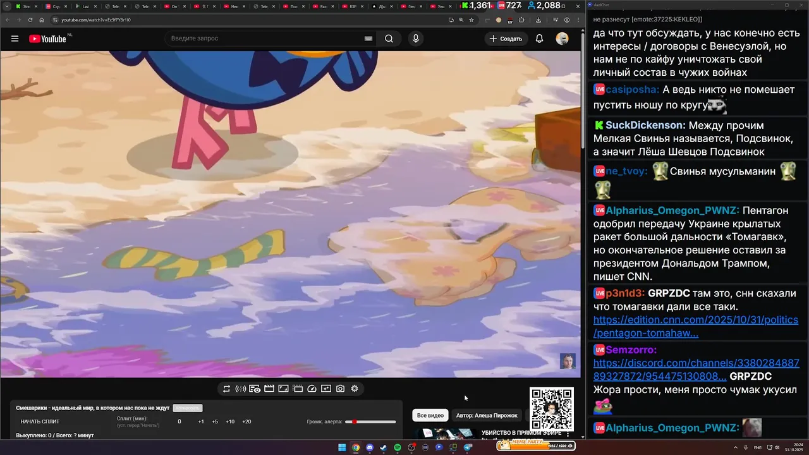This screenshot has width=809, height=455.
Task: Click the НАЧАТЬ СПЛИТ button
Action: point(39,422)
